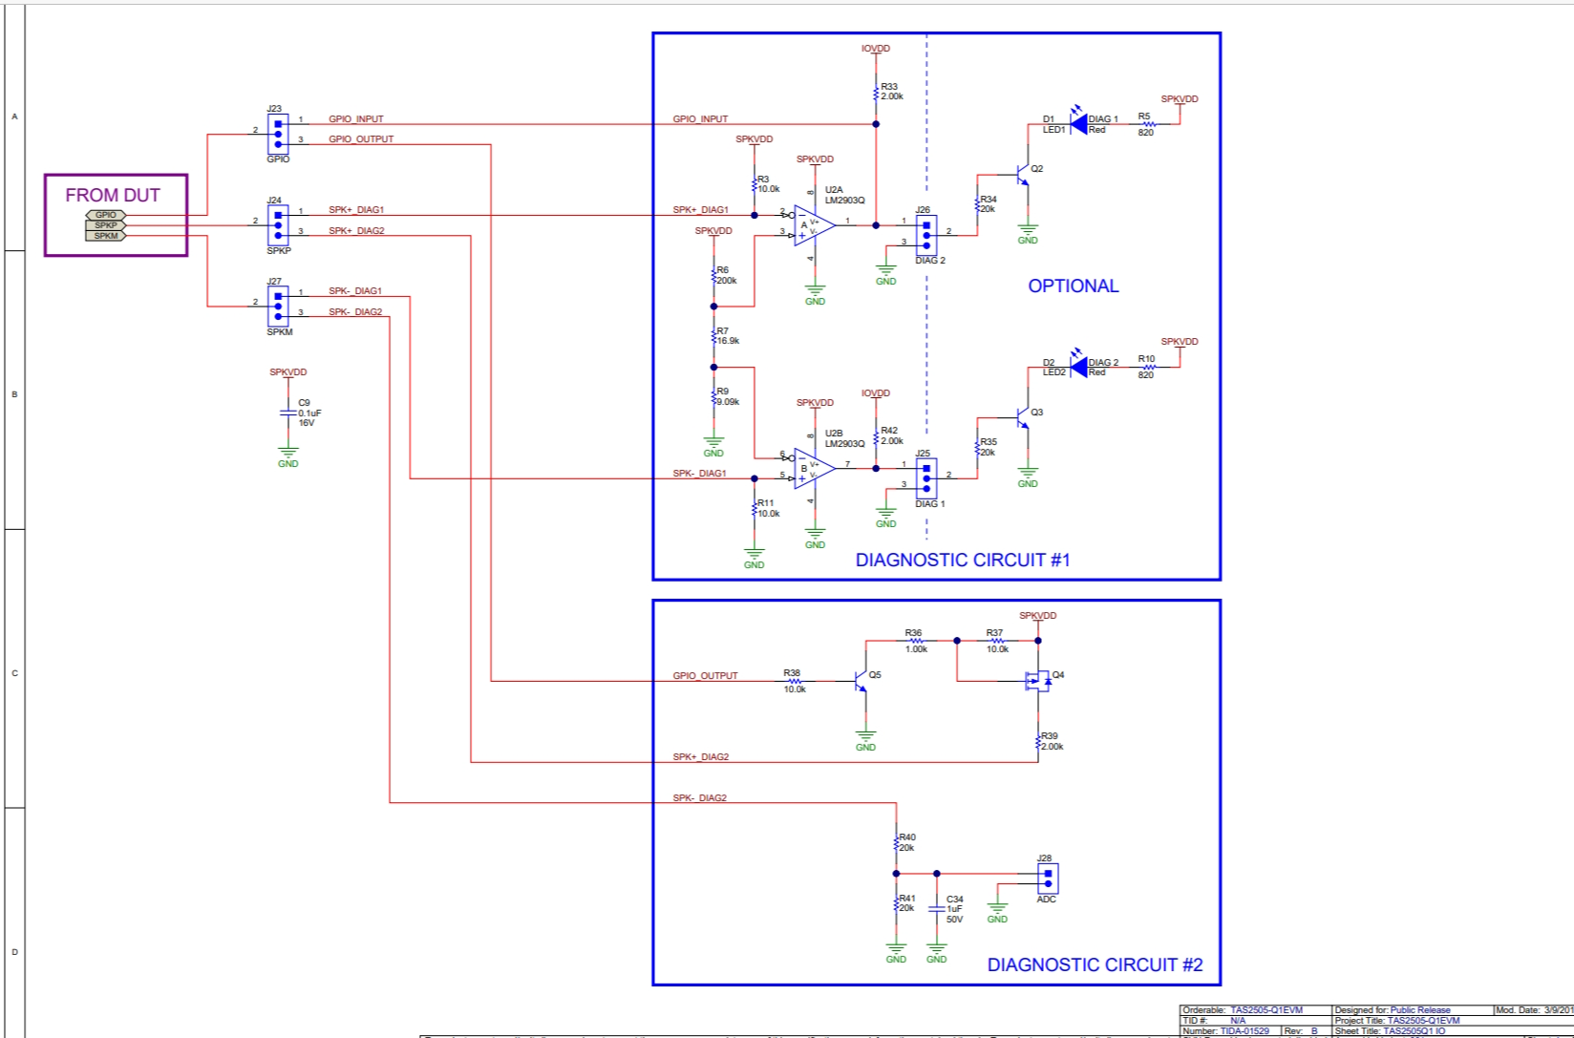Select capacitor C34 1uF symbol
Screen dimensions: 1574x1038
point(936,908)
